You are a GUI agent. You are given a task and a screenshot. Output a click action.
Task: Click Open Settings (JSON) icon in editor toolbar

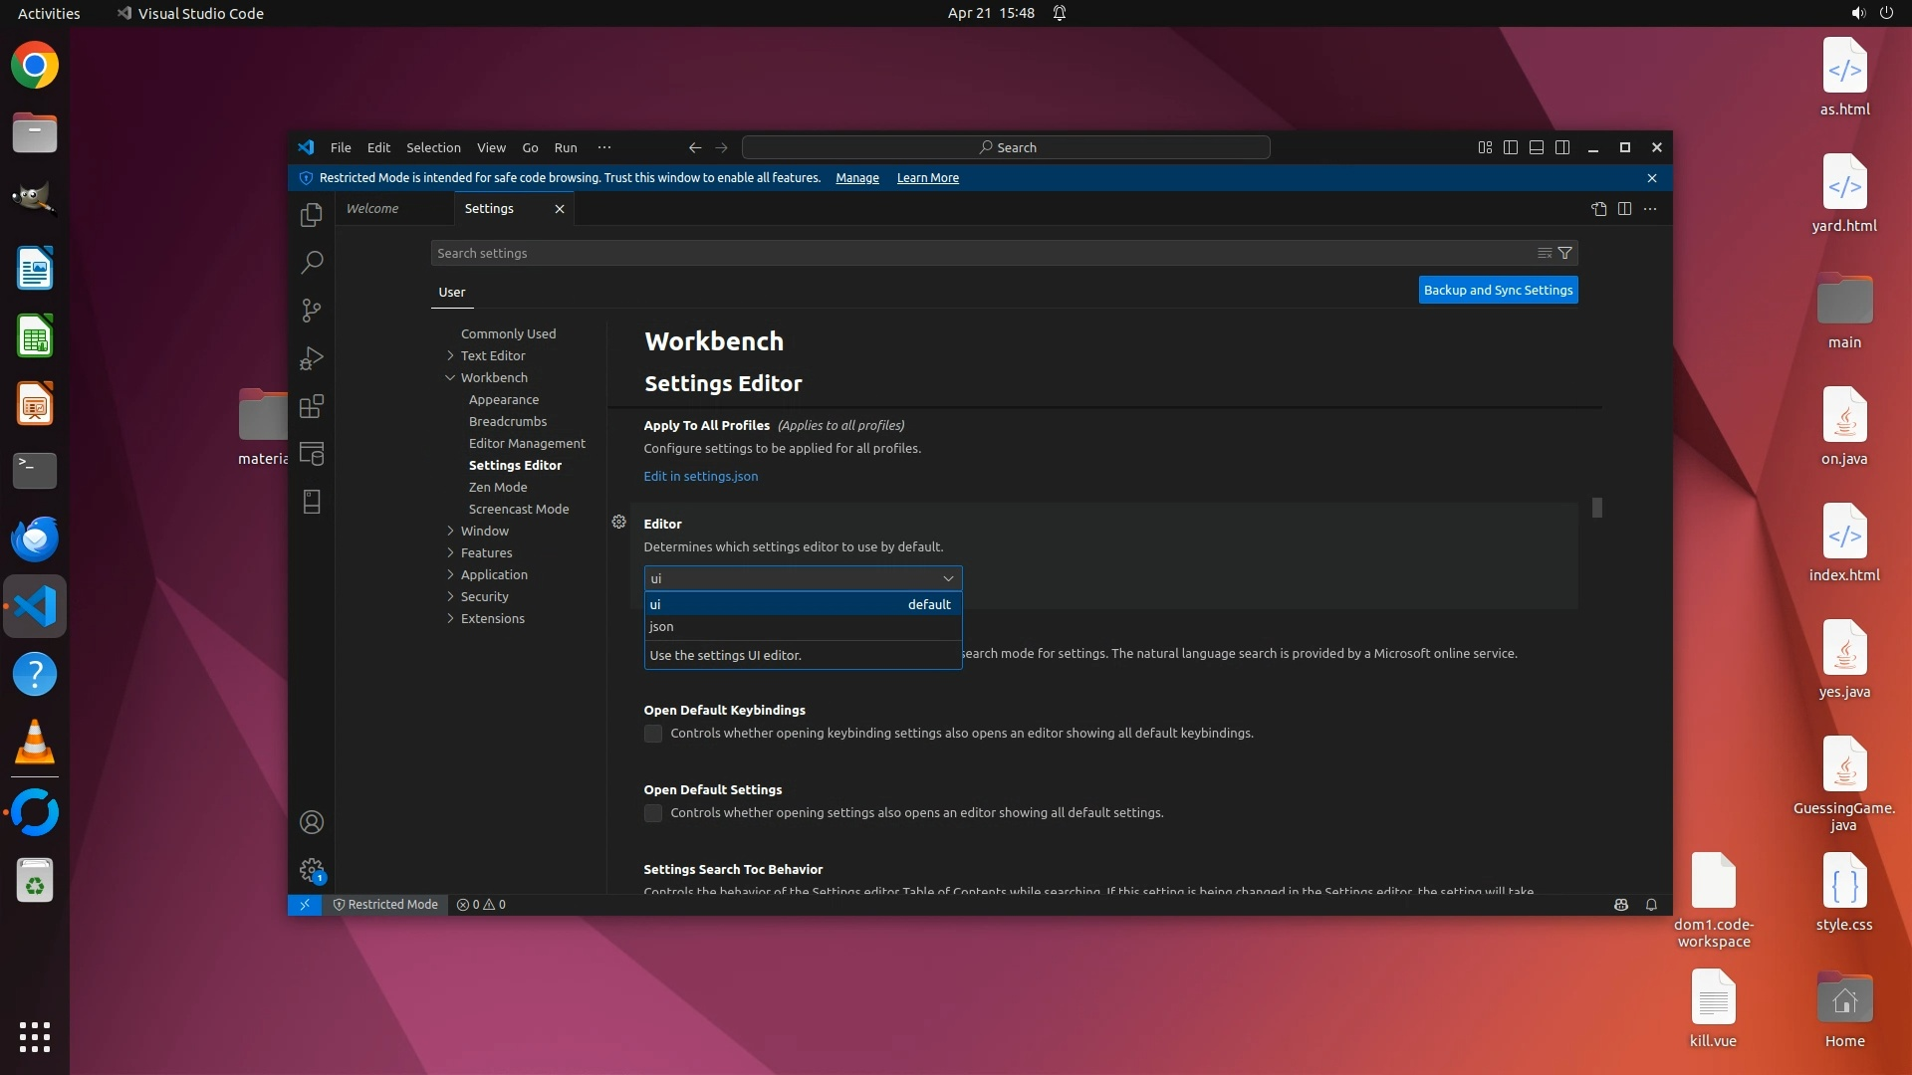pos(1598,209)
